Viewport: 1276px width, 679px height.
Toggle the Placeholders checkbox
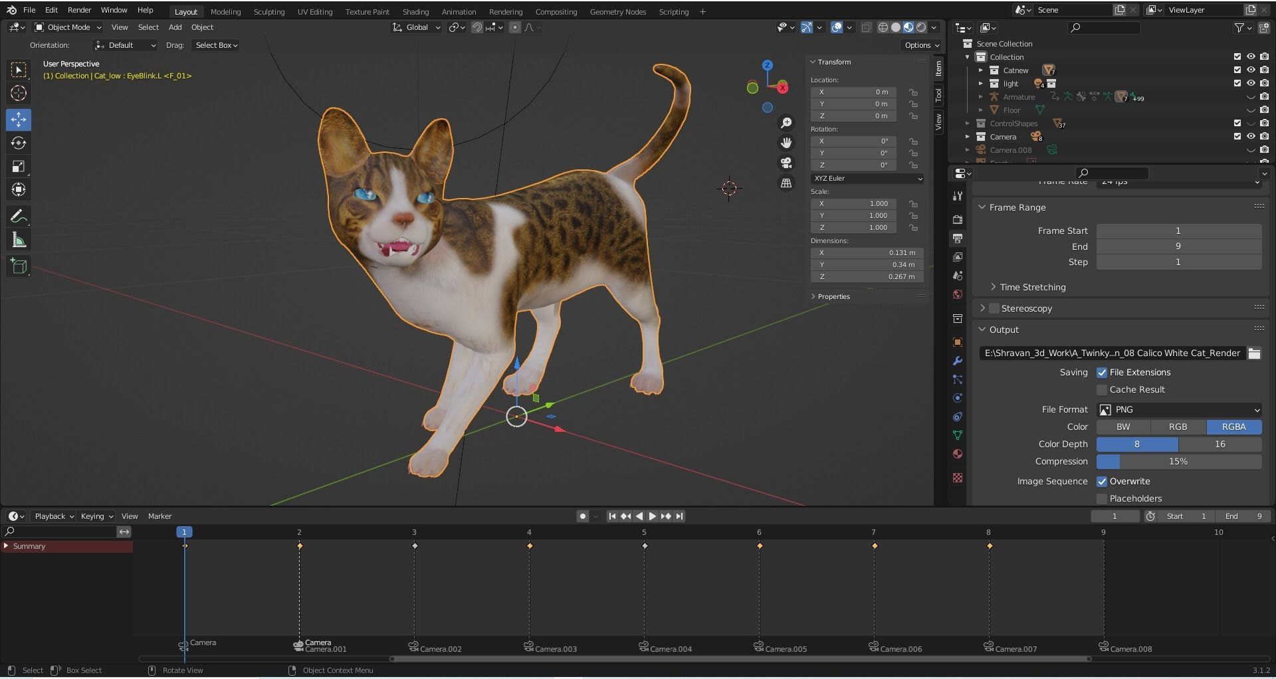pyautogui.click(x=1102, y=499)
